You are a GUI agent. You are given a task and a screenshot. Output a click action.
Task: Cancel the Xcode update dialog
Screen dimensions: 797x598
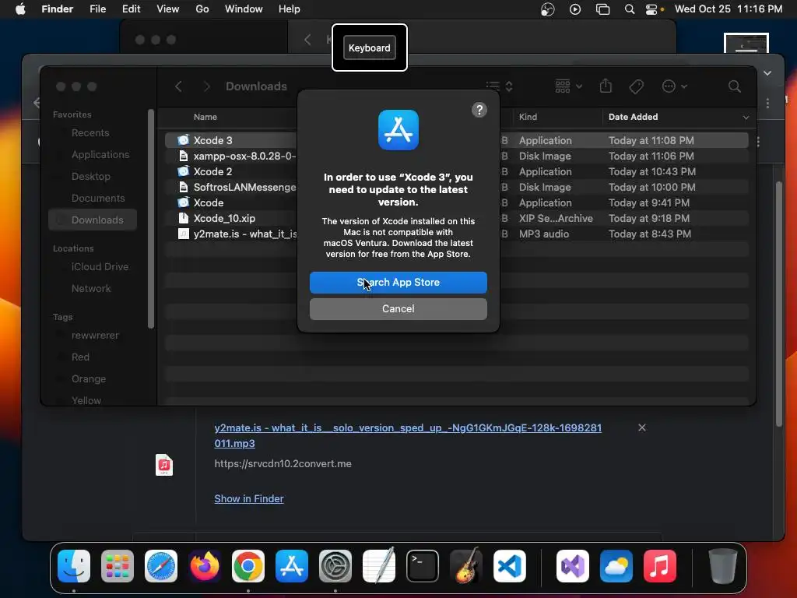click(398, 308)
